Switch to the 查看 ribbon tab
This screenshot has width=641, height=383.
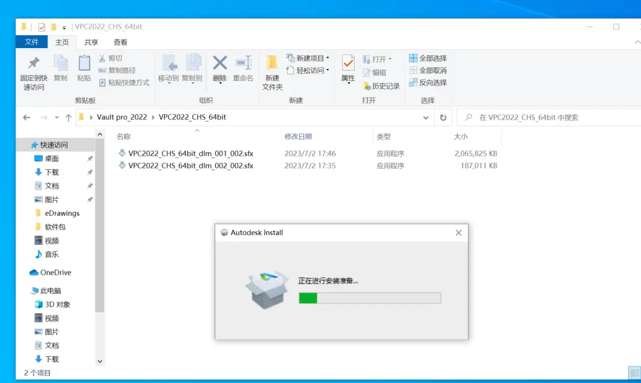click(x=120, y=42)
